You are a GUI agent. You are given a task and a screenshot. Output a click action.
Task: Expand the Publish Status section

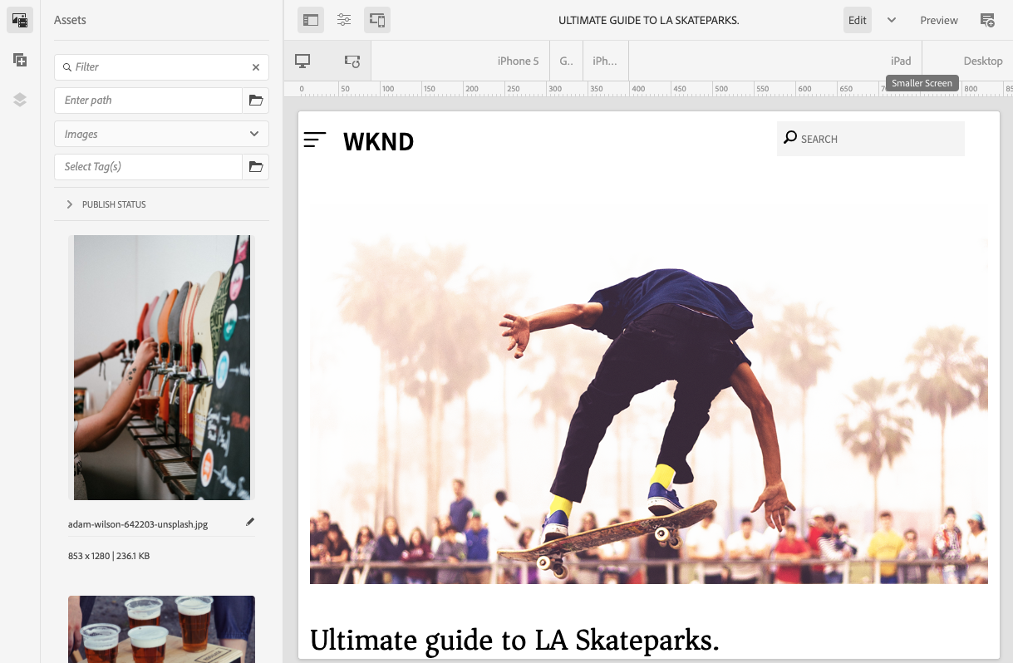pyautogui.click(x=70, y=204)
